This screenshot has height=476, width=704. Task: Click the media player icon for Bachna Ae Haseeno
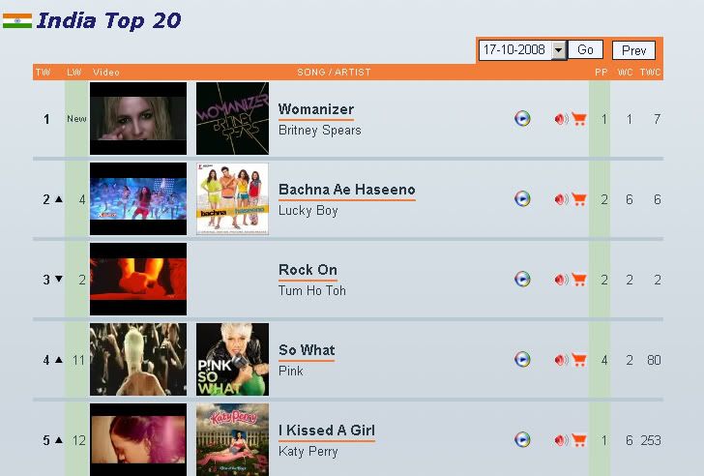click(x=522, y=198)
